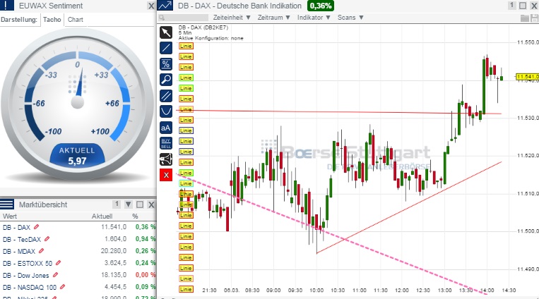
Task: Click pencil icon beside DB - TecDAX
Action: click(47, 239)
